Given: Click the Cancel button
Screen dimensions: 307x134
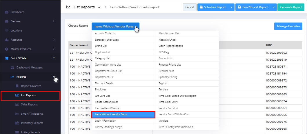Looking at the screenshot, I should point(190,7).
